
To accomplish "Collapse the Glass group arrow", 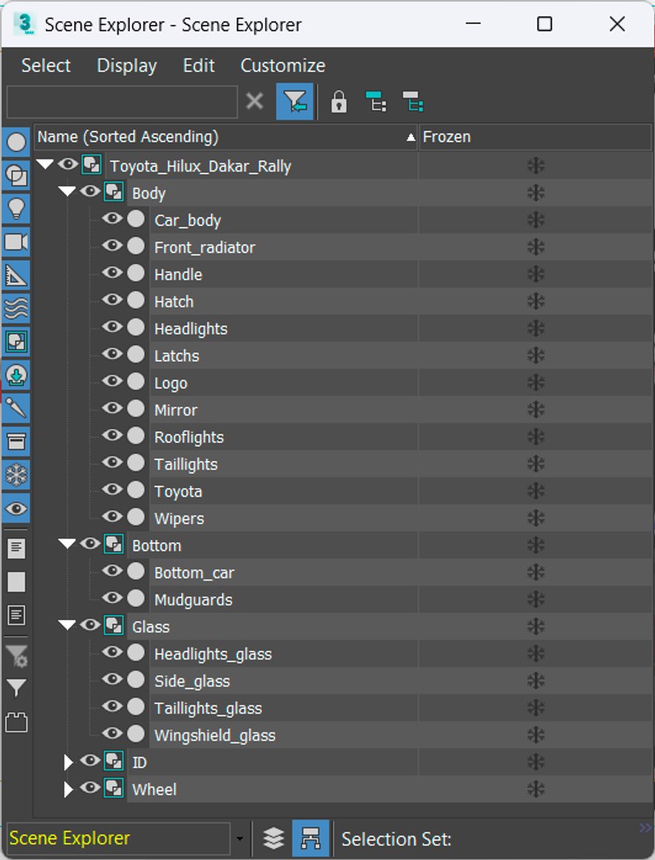I will [x=67, y=625].
